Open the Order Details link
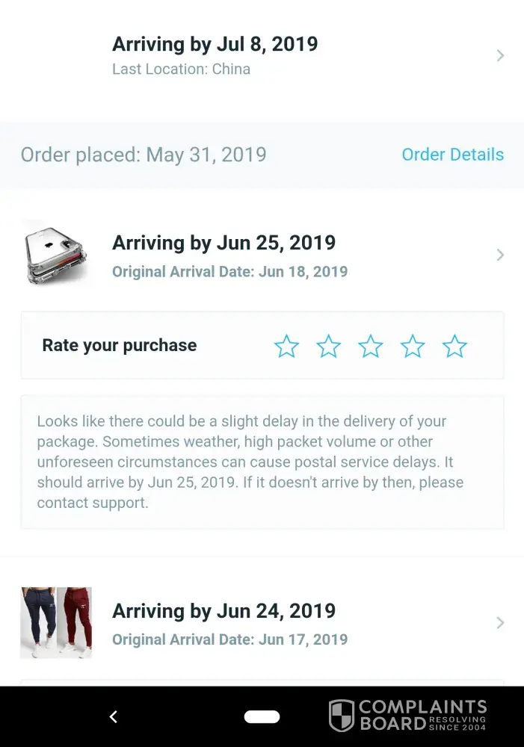Screen dimensions: 524x747 tap(452, 155)
